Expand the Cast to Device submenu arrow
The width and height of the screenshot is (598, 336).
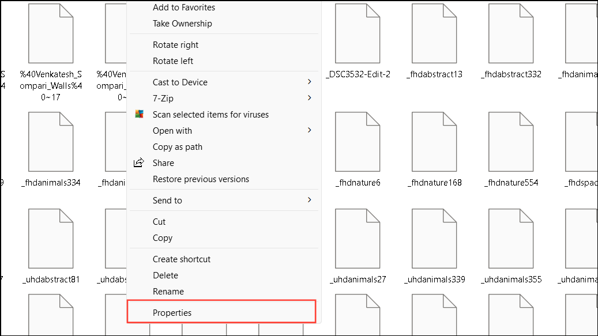tap(310, 82)
